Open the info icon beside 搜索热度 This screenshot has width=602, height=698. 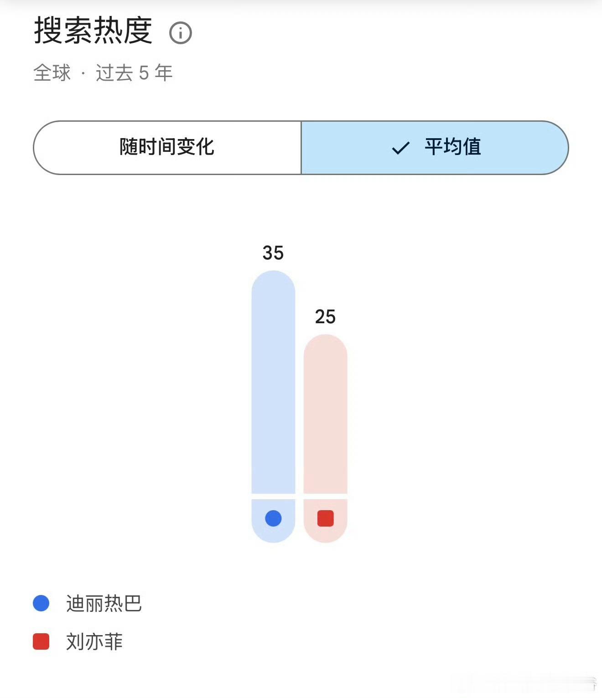point(181,33)
